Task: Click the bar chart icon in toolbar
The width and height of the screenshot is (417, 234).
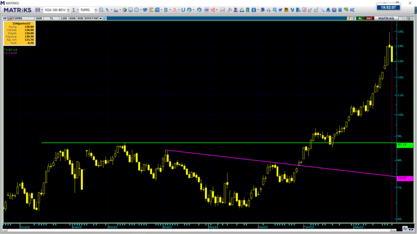Action: 116,10
